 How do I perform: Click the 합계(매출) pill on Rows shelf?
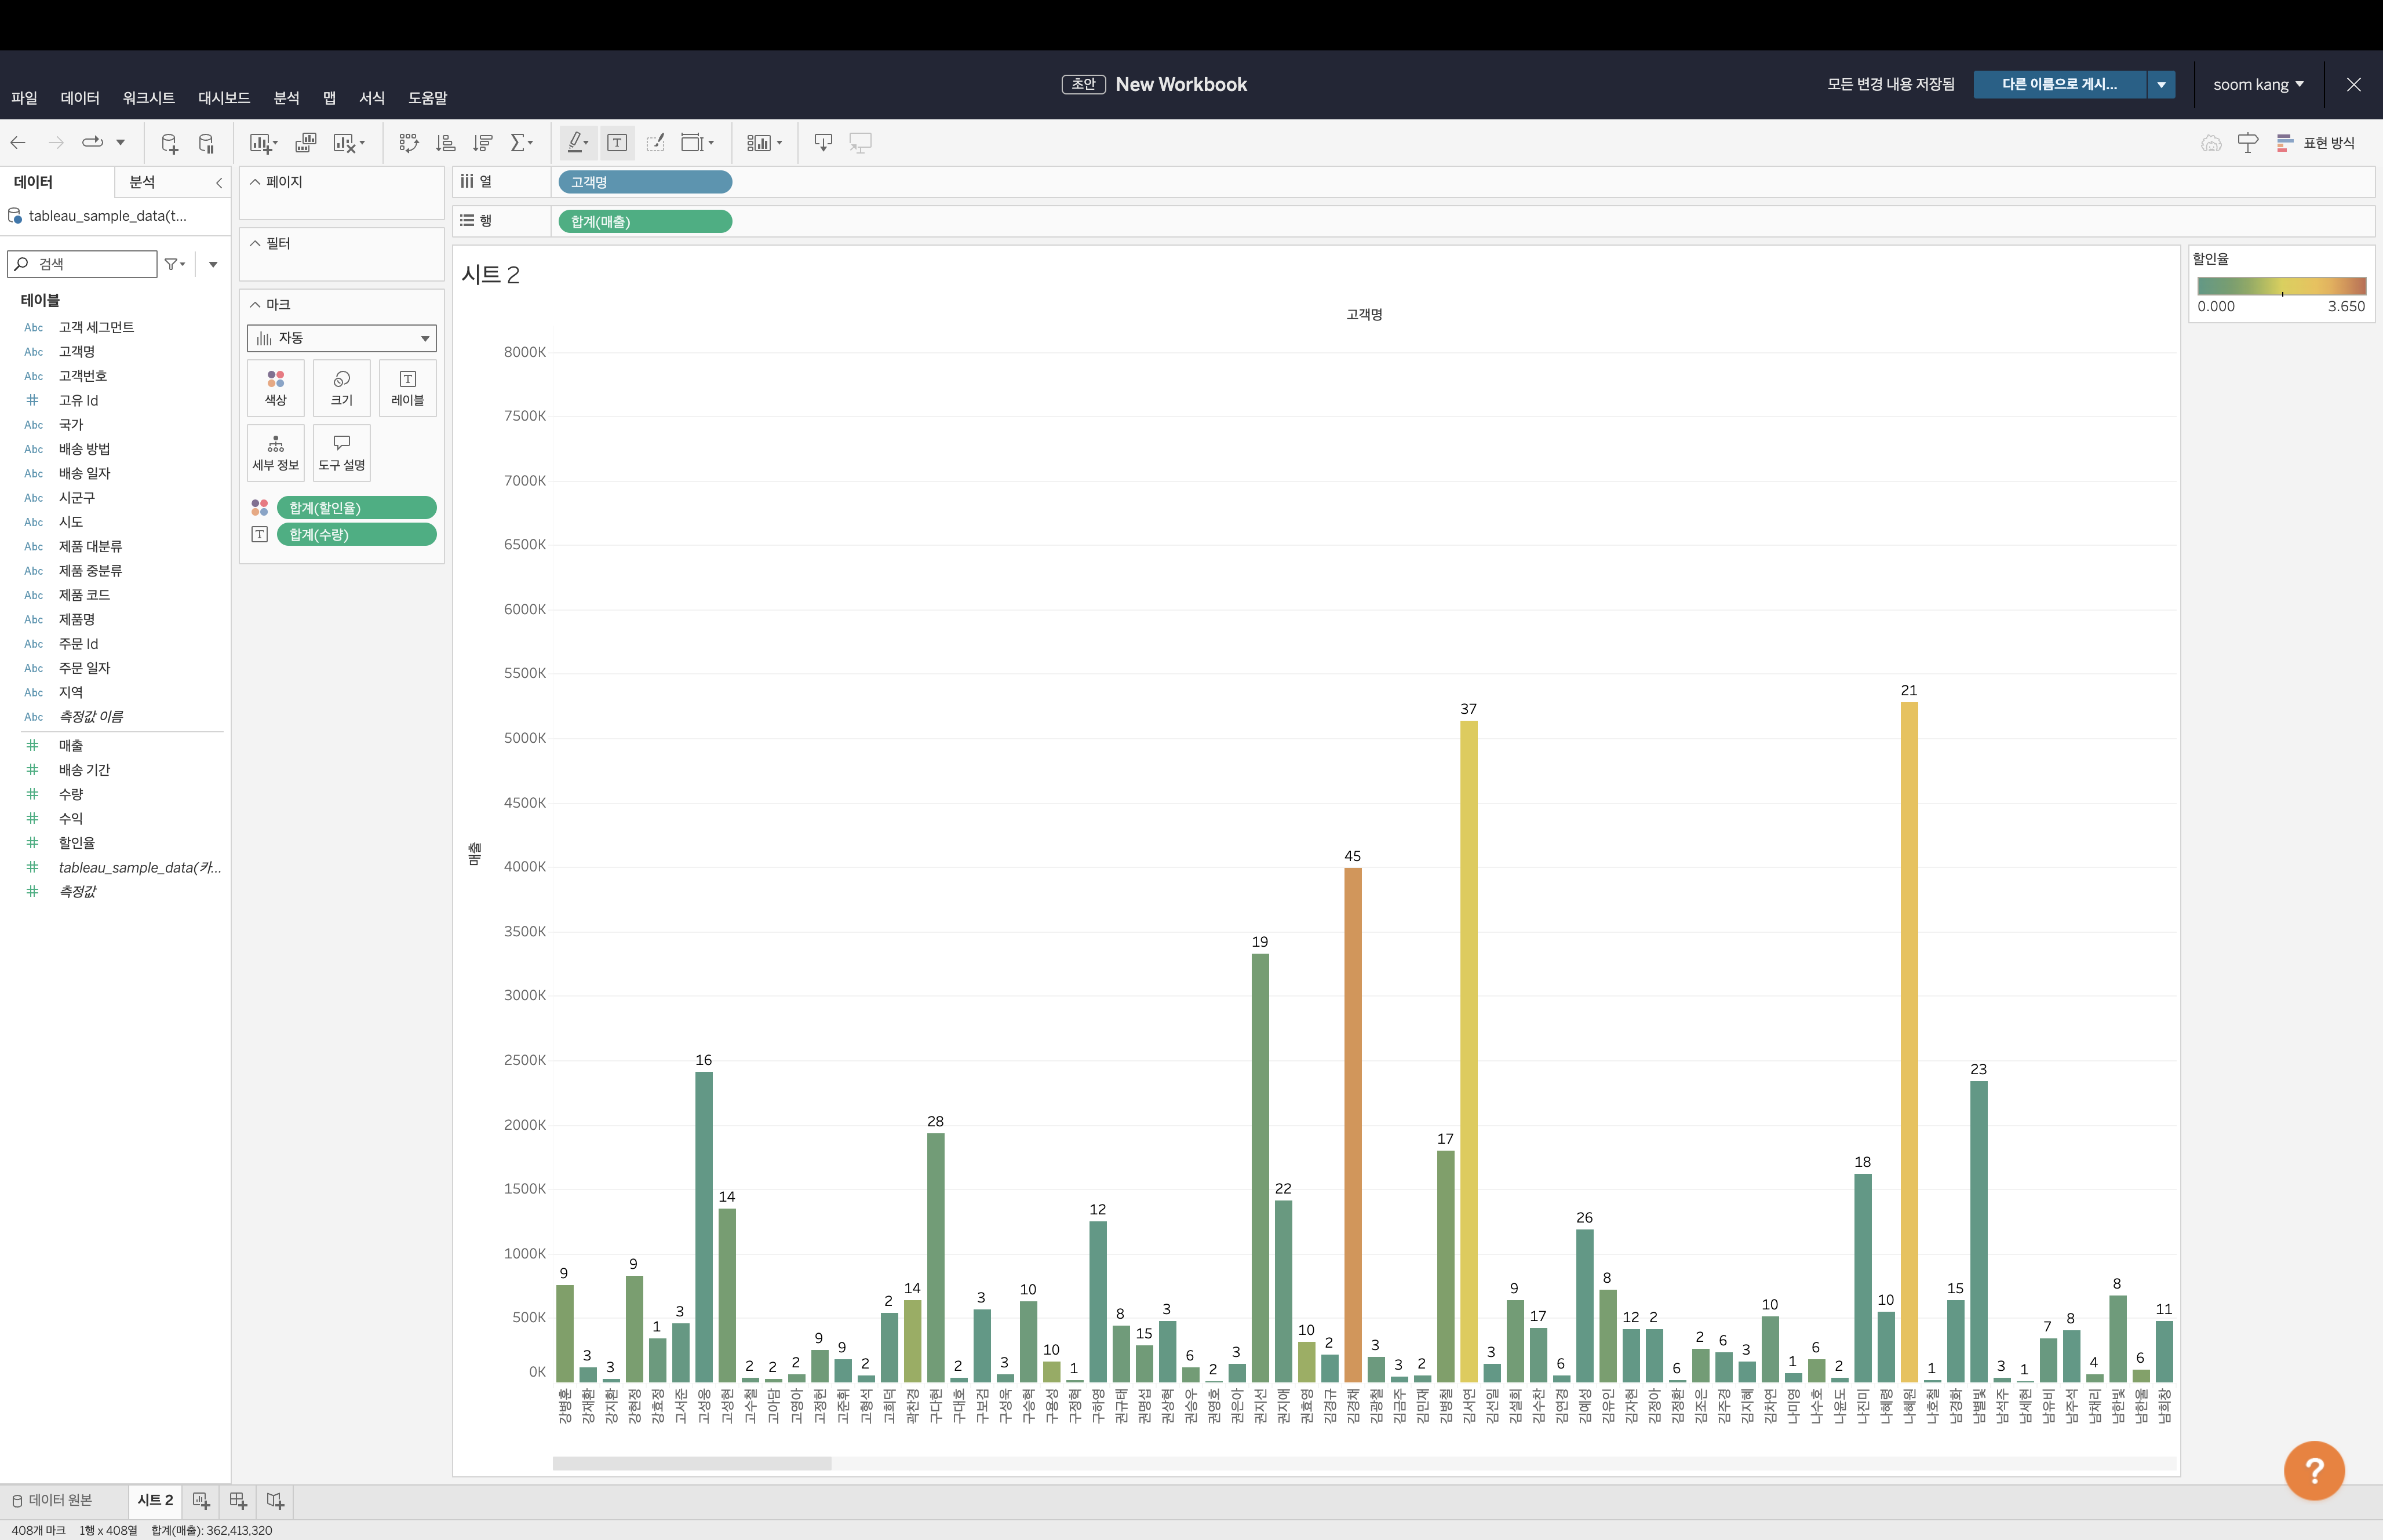(645, 221)
